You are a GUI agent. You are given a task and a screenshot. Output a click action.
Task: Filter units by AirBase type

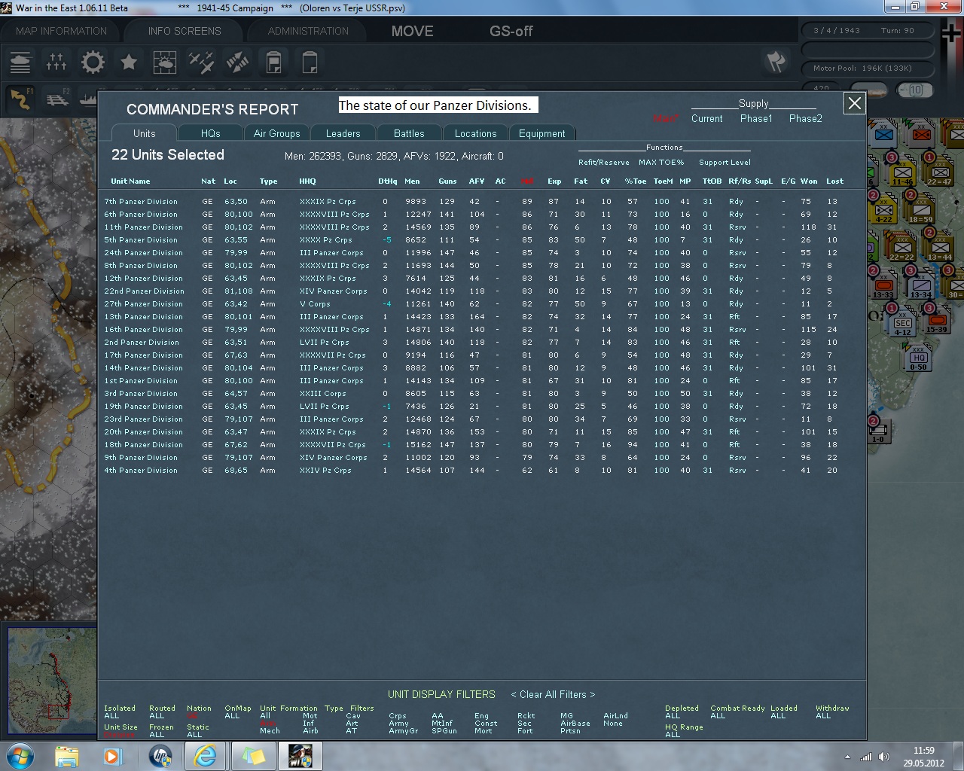click(575, 724)
